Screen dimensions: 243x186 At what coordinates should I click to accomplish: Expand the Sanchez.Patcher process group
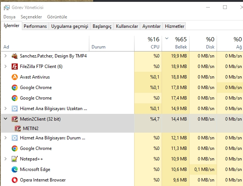click(5, 56)
